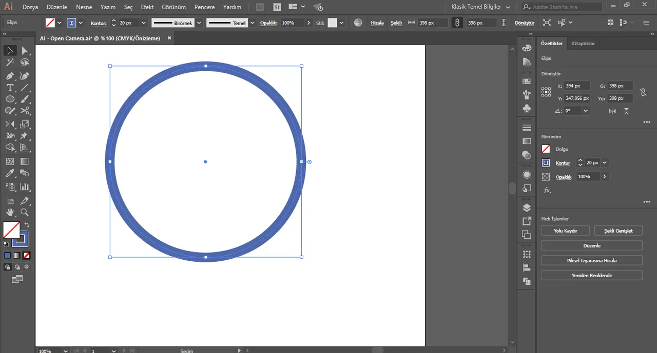This screenshot has width=657, height=353.
Task: Select the Direct Selection tool
Action: pyautogui.click(x=25, y=50)
